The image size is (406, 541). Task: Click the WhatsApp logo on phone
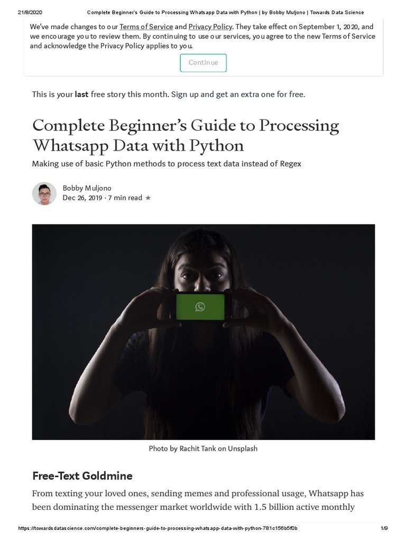[200, 306]
